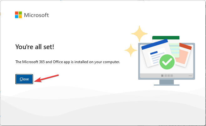Image resolution: width=206 pixels, height=126 pixels.
Task: Select the green square of Microsoft logo
Action: (20, 13)
